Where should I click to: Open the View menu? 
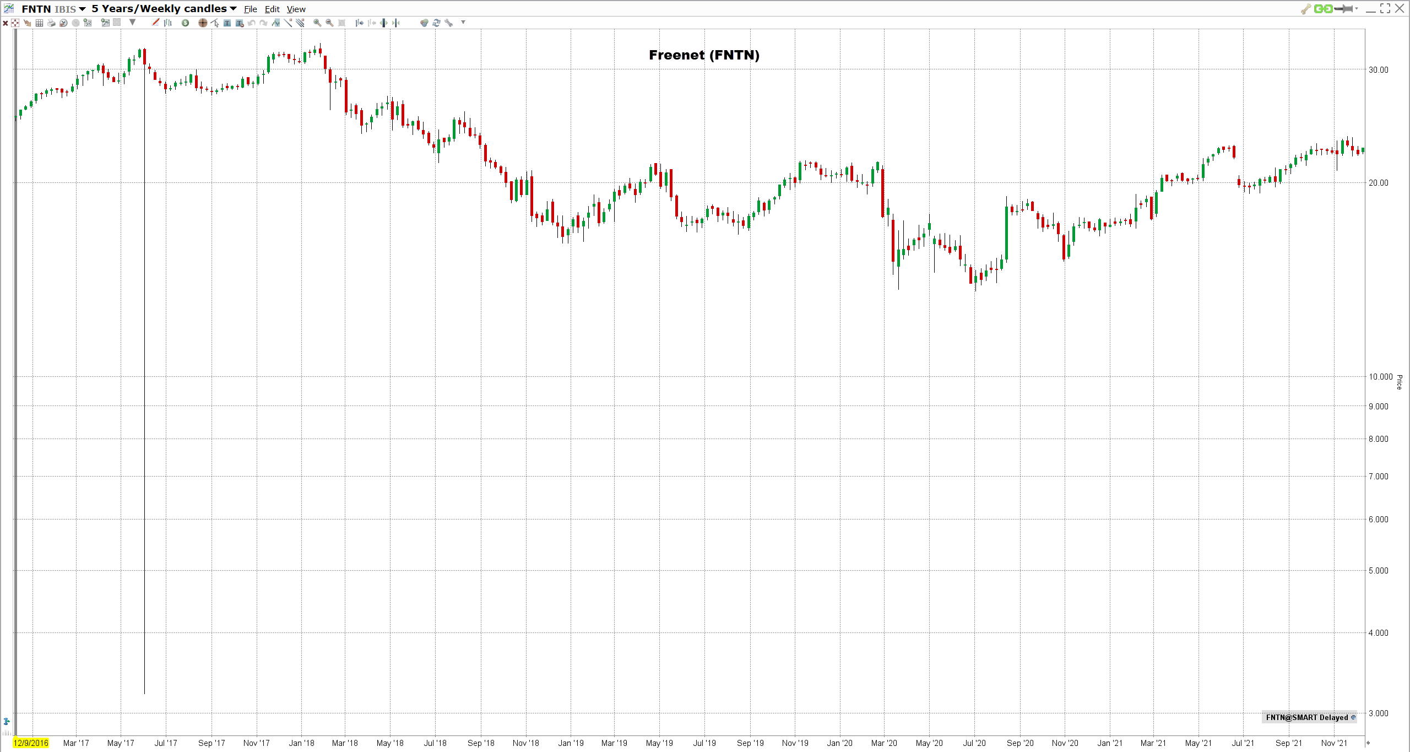[x=296, y=9]
